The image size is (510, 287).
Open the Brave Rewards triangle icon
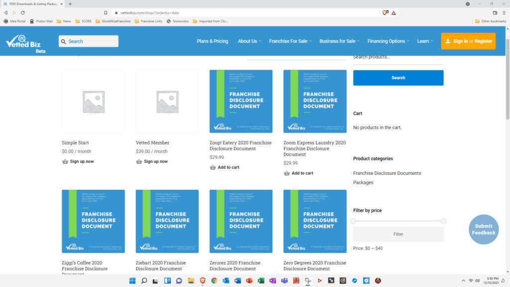pos(393,12)
